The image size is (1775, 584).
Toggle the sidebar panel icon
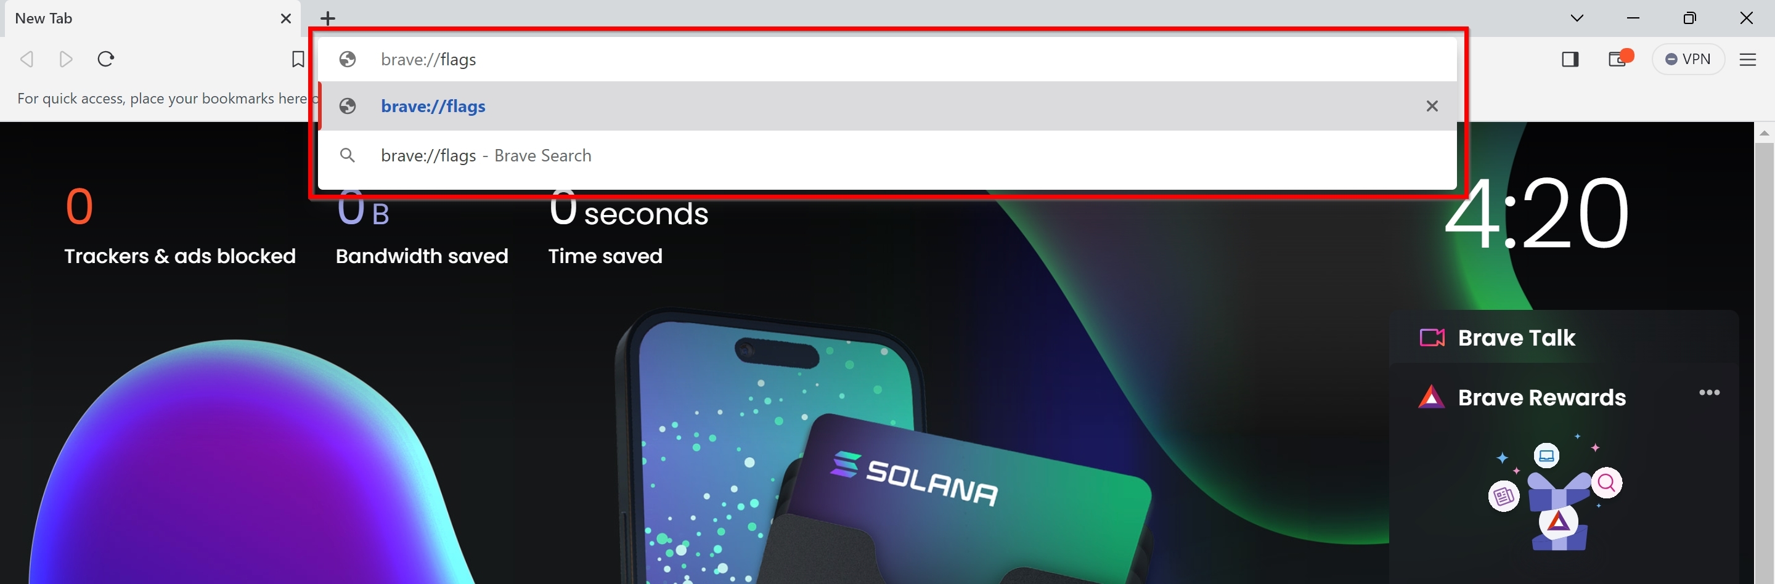1570,59
